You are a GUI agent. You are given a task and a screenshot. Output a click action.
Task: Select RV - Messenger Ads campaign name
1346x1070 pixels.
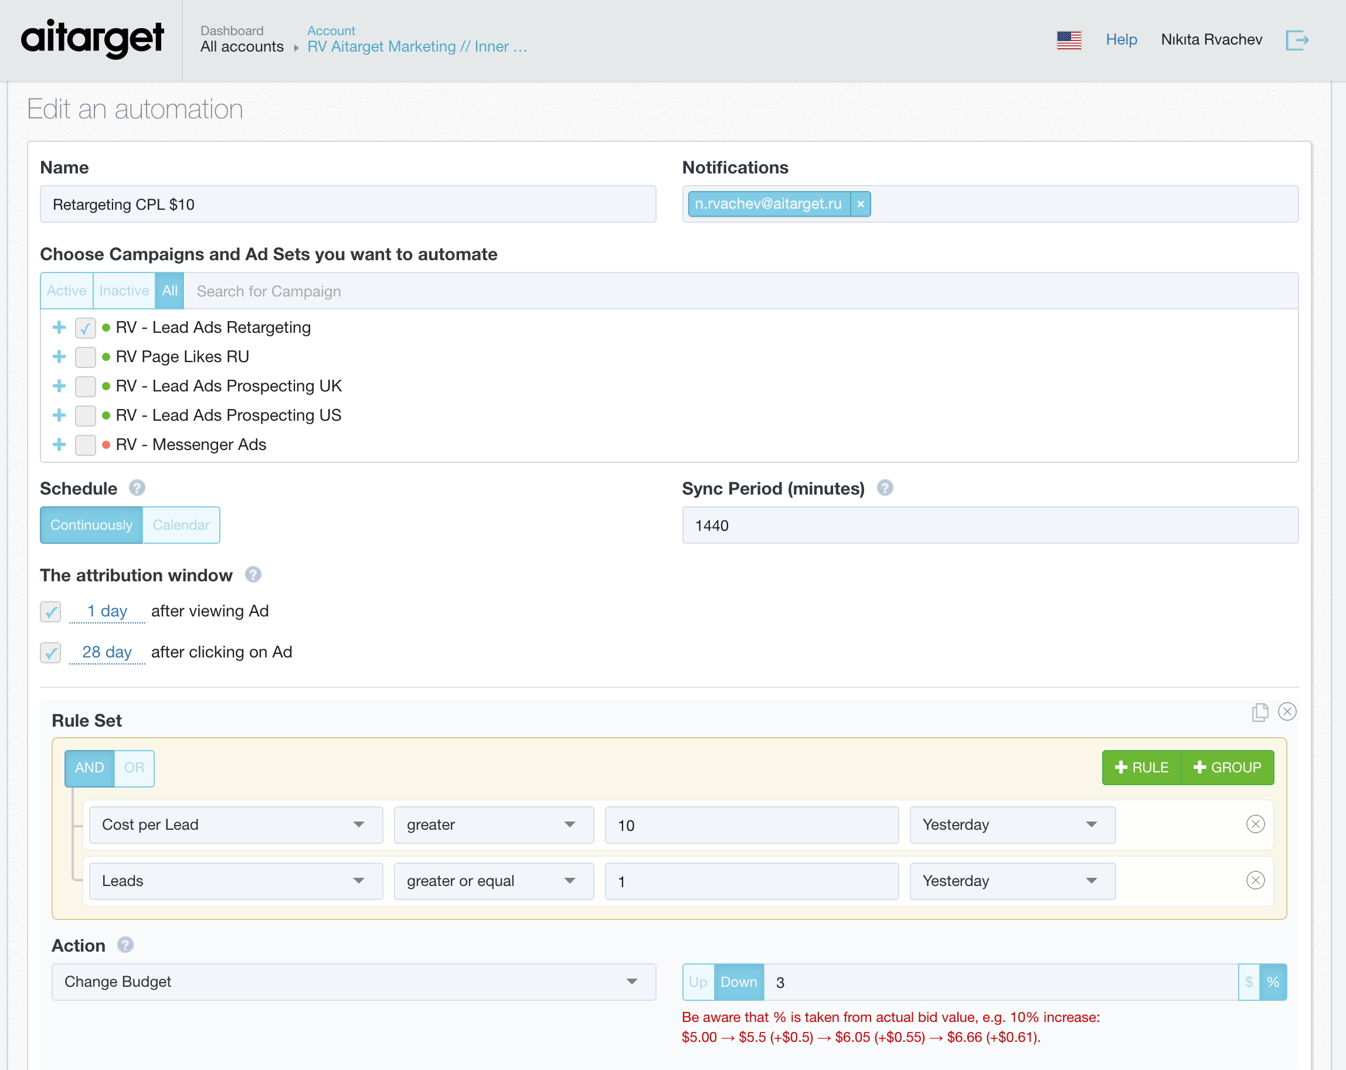pos(191,445)
